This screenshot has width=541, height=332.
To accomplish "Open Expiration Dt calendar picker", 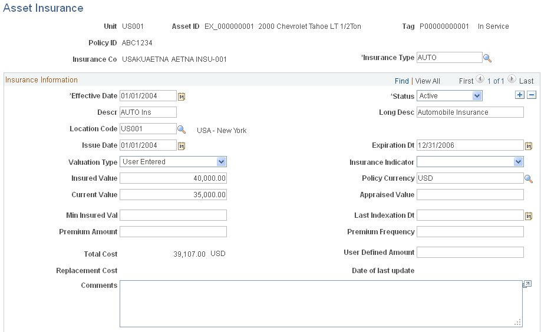I will [529, 146].
